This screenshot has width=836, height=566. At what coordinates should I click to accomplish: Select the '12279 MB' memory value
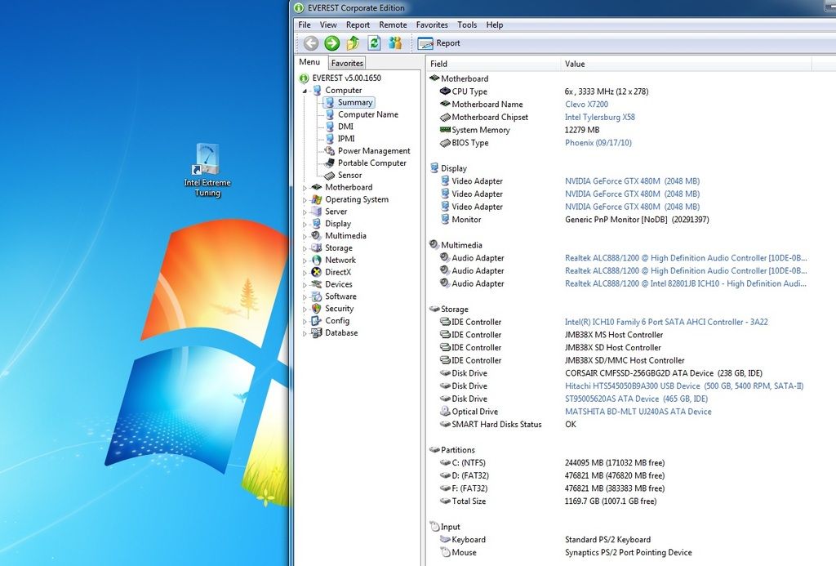[x=582, y=130]
